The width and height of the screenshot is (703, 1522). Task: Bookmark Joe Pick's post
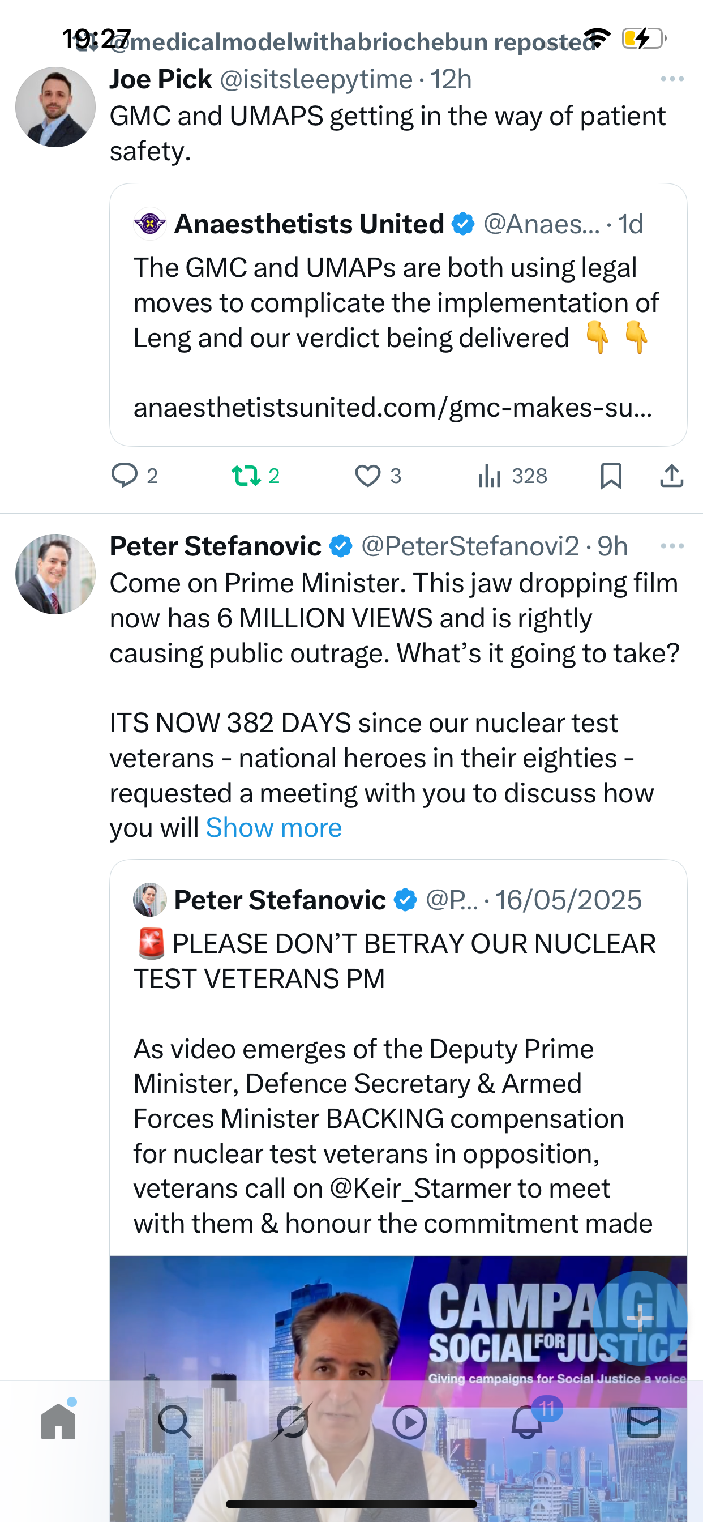[611, 476]
